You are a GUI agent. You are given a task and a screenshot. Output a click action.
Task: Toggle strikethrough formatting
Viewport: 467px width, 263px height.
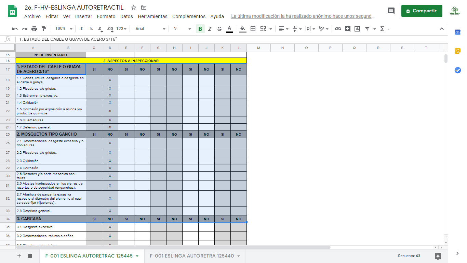point(219,29)
